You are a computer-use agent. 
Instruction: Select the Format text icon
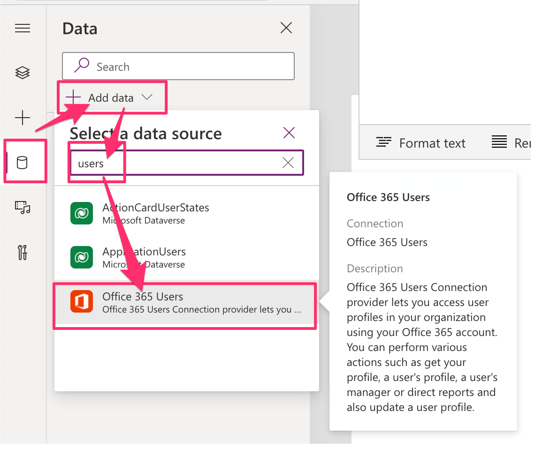[384, 142]
